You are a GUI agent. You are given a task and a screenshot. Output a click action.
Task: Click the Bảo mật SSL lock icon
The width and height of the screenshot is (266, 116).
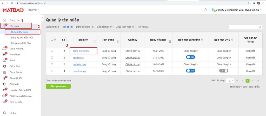pos(4,78)
